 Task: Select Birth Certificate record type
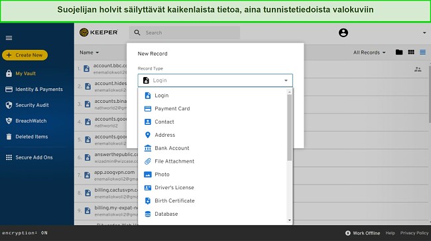point(212,201)
